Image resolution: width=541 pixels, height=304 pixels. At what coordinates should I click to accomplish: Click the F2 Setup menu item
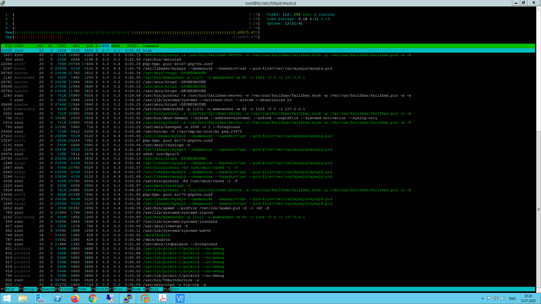29,289
